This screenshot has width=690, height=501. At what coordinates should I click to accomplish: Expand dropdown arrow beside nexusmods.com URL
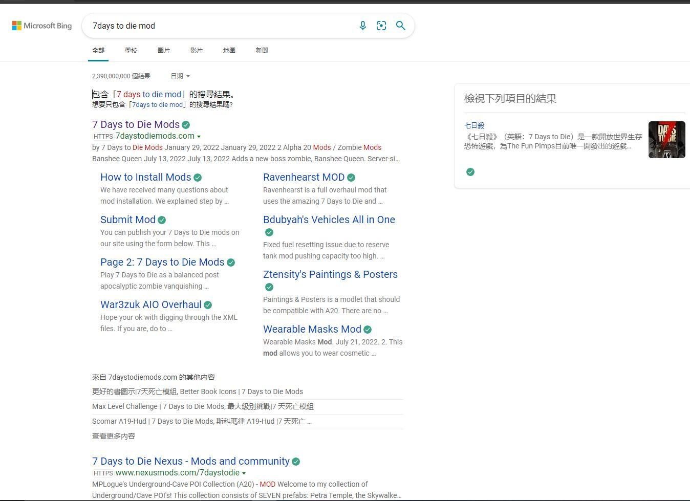tap(244, 473)
